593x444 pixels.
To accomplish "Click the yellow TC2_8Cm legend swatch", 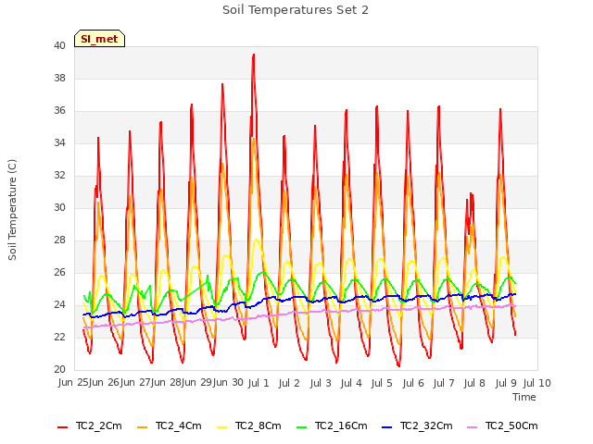I will click(x=222, y=427).
